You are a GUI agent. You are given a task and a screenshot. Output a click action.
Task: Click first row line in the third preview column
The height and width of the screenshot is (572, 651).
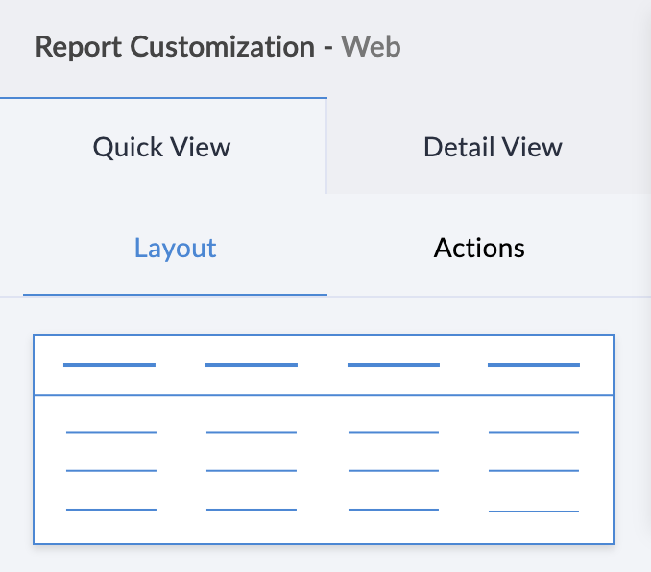(x=394, y=433)
